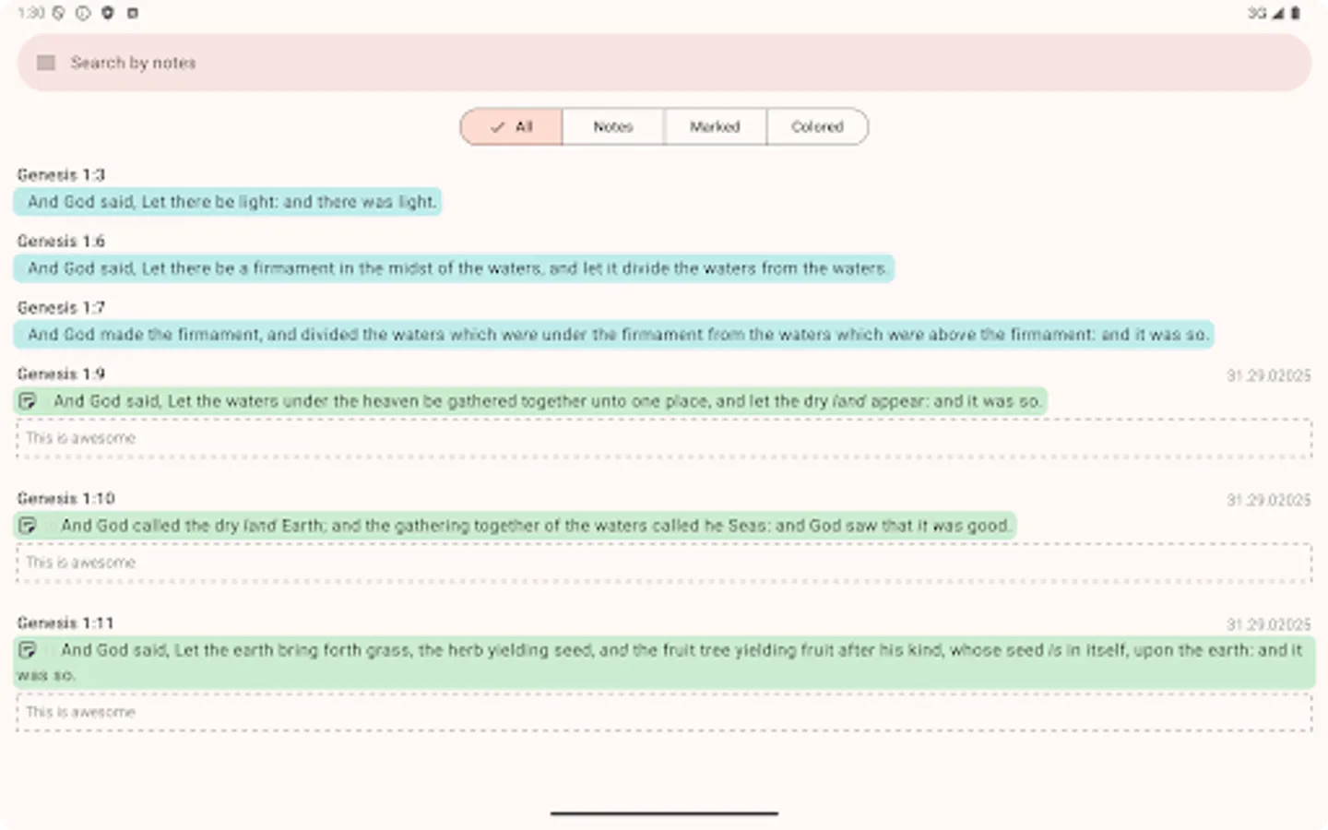Image resolution: width=1328 pixels, height=830 pixels.
Task: Tap the date shown next to Genesis 1:11
Action: click(1268, 624)
